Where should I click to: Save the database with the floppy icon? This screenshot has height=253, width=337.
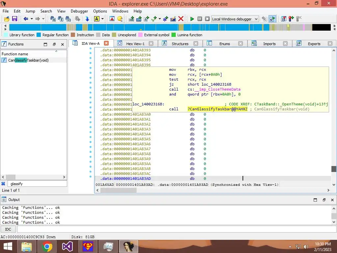(x=14, y=19)
